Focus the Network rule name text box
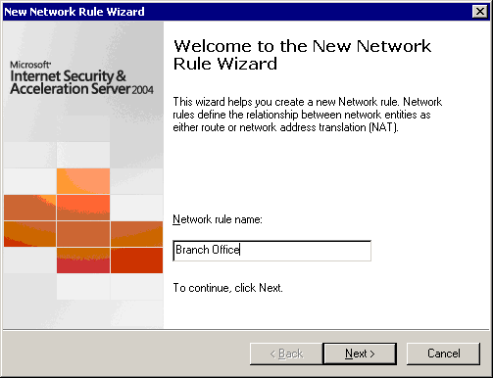This screenshot has height=378, width=493. tap(271, 251)
